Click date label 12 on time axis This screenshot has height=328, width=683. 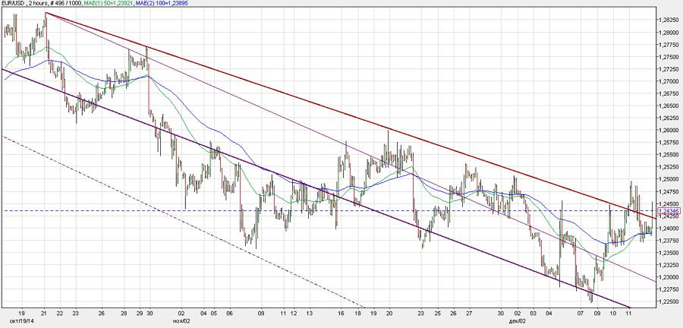click(293, 313)
